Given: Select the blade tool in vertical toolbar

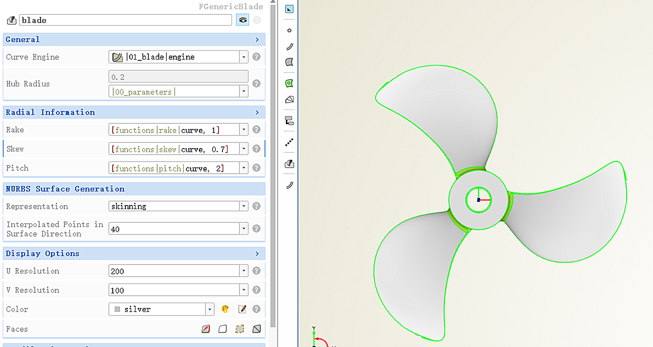Looking at the screenshot, I should click(289, 164).
